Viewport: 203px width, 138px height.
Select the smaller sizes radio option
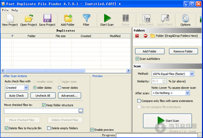[35, 82]
